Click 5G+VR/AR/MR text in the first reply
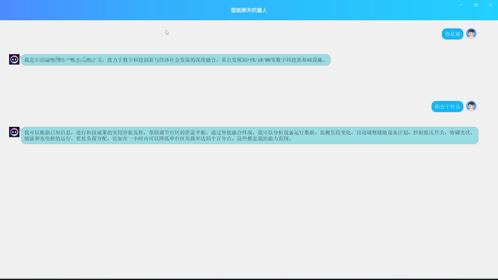Screen dimensions: 498x280 point(256,60)
